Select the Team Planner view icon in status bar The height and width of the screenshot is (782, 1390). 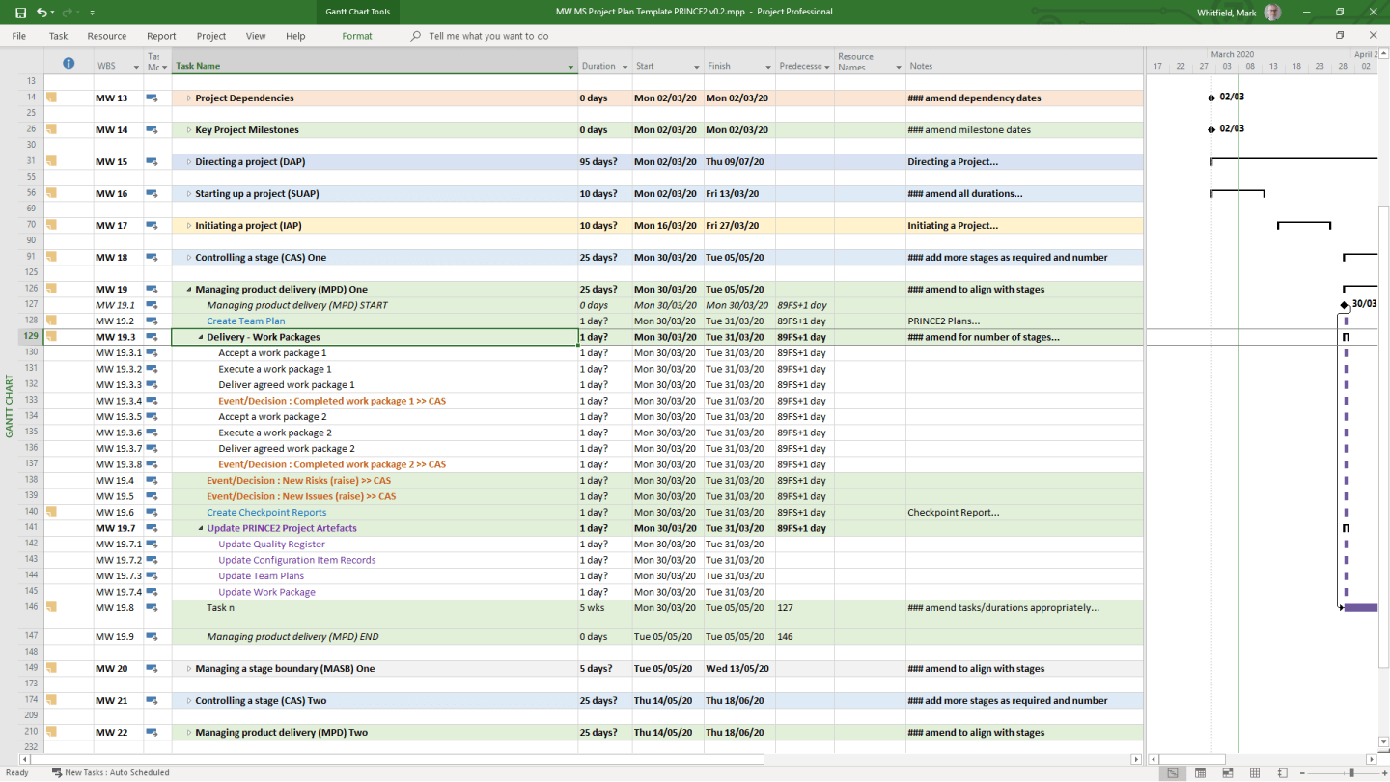(1228, 772)
